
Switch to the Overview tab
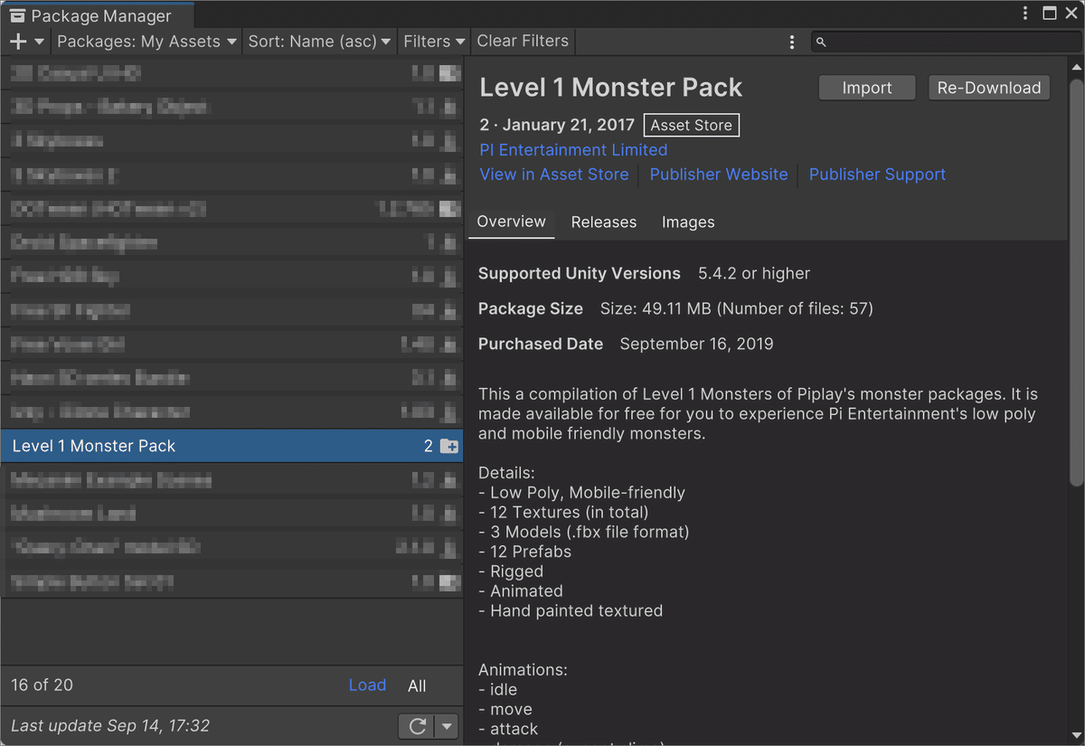[512, 222]
